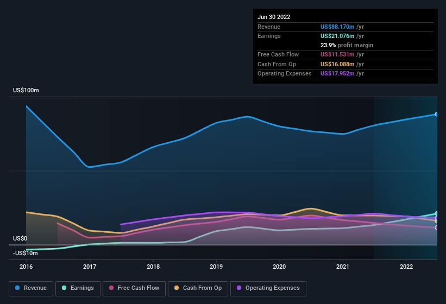Click the Operating Expenses tooltip label
446x304 pixels.
[x=285, y=74]
